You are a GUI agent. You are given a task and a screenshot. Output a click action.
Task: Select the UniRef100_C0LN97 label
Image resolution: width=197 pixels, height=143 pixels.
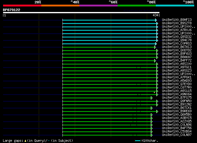click(x=177, y=135)
